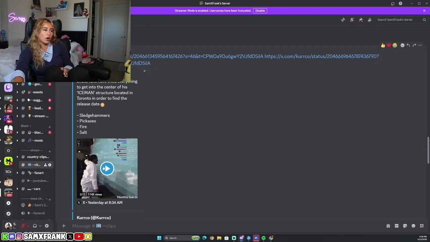Viewport: 430px width, 242px height.
Task: Play the ICEMAN video embed
Action: pos(107,168)
